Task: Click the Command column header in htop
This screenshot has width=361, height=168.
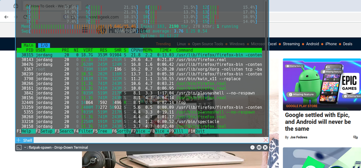Action: click(184, 50)
